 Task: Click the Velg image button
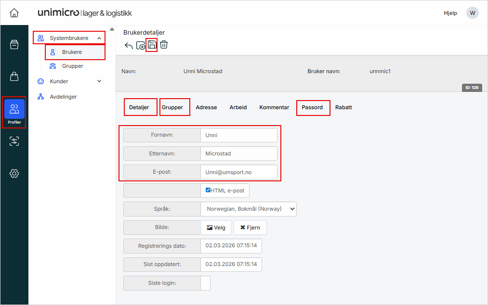click(x=216, y=228)
